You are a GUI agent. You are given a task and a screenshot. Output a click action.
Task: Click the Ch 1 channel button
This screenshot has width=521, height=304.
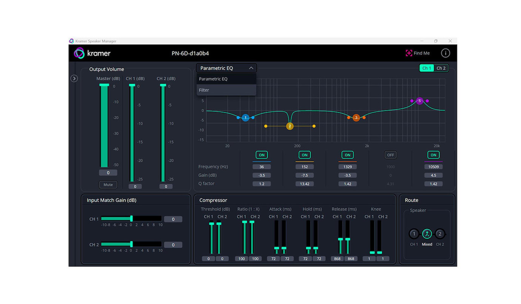427,68
